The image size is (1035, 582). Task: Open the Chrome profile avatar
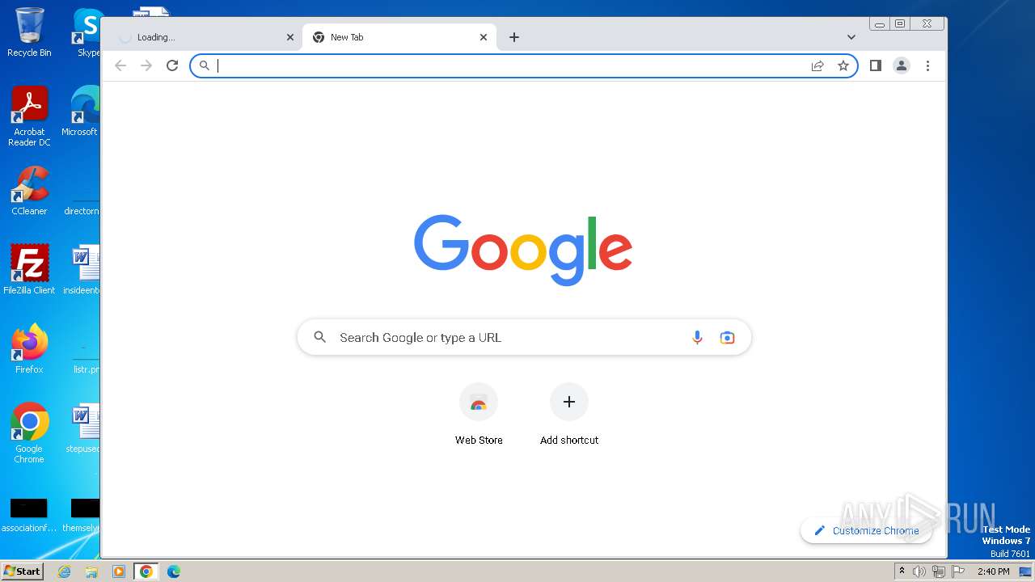902,65
